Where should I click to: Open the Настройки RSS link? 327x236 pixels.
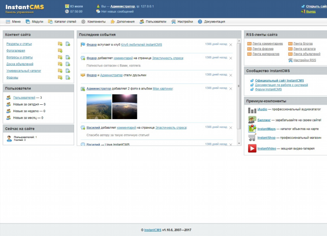coord(305,60)
